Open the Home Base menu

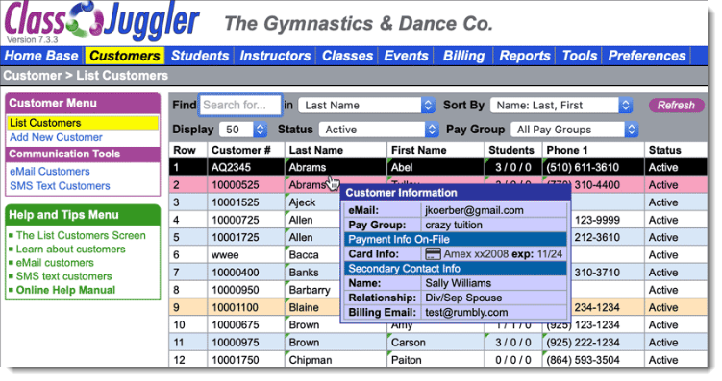click(41, 56)
